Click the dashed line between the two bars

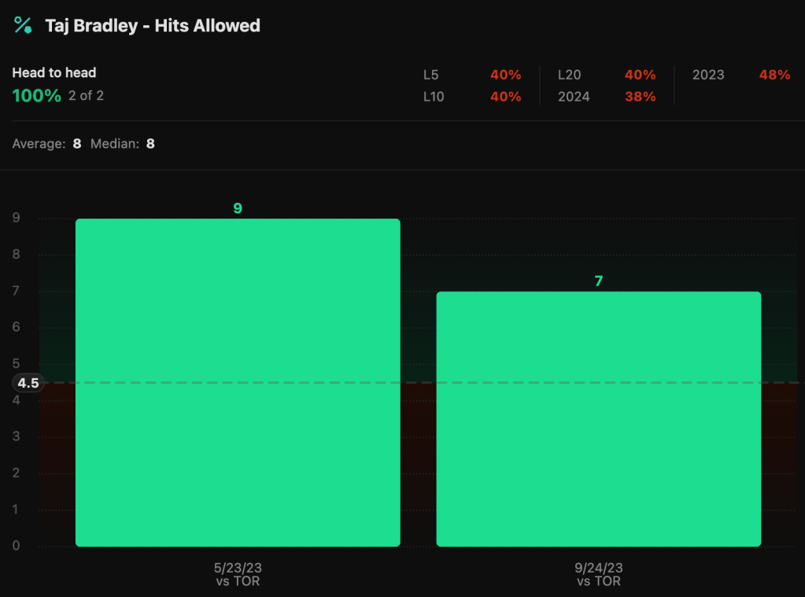(418, 383)
